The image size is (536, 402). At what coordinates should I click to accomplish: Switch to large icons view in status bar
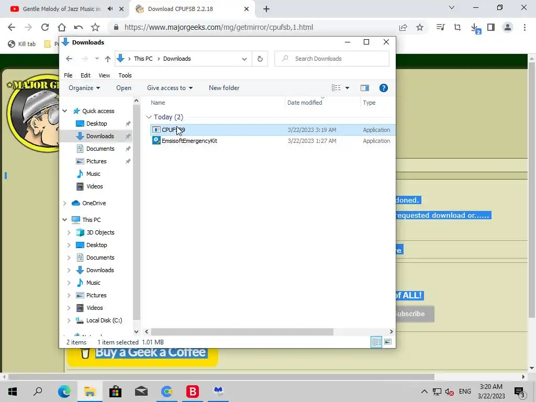(388, 342)
